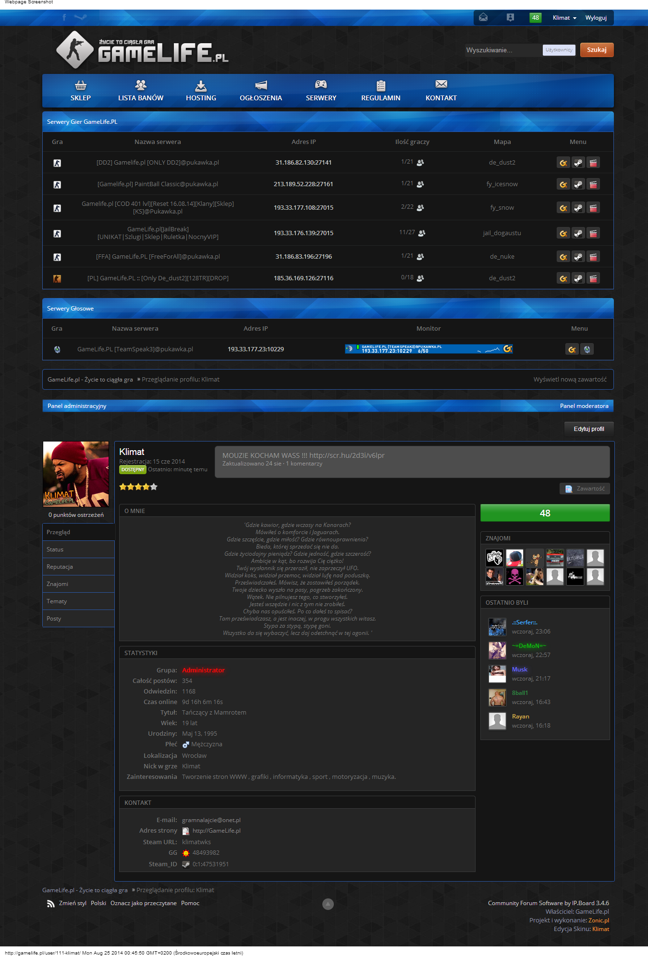Select the Tematy profile tab
648x956 pixels.
(78, 601)
